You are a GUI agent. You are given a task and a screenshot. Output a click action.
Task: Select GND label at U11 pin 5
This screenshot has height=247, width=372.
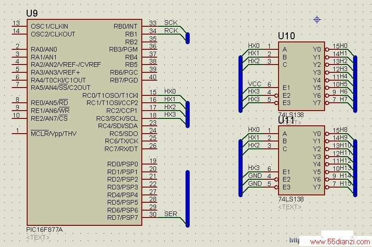(255, 183)
